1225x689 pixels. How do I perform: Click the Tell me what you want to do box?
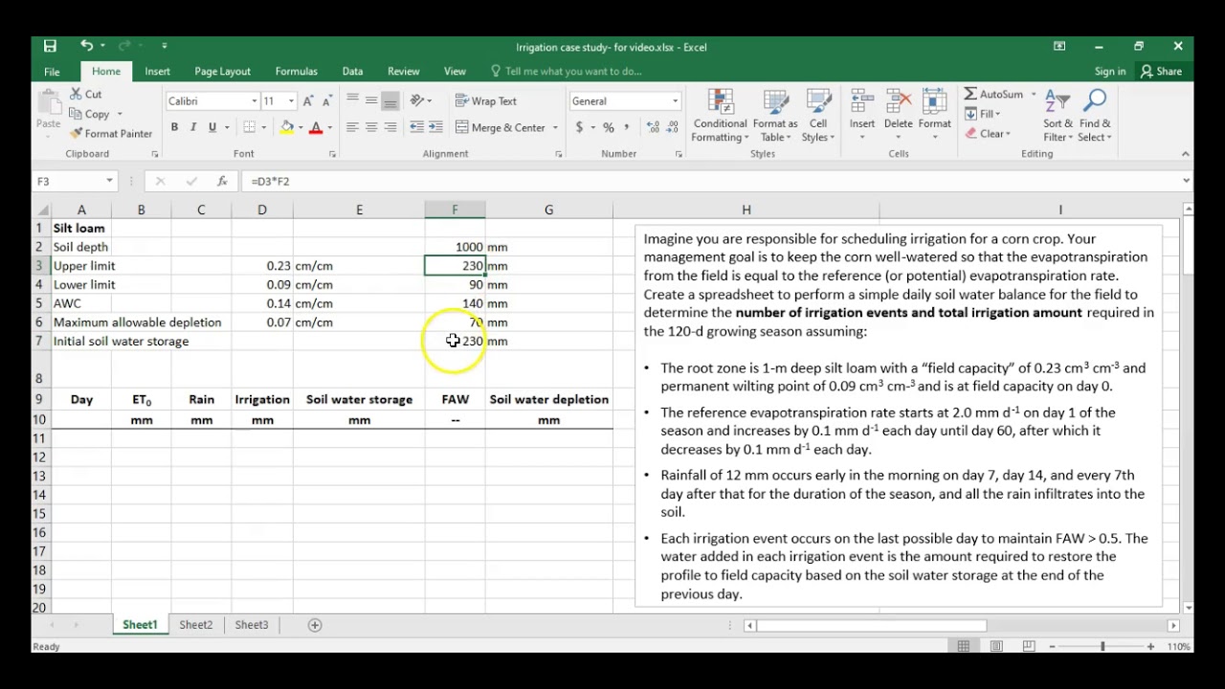pyautogui.click(x=566, y=72)
